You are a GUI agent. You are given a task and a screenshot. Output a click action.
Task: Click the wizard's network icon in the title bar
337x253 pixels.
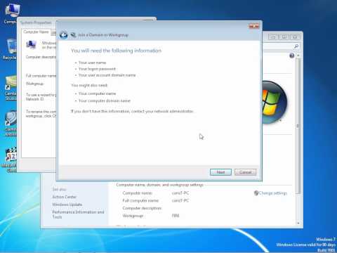(x=73, y=35)
